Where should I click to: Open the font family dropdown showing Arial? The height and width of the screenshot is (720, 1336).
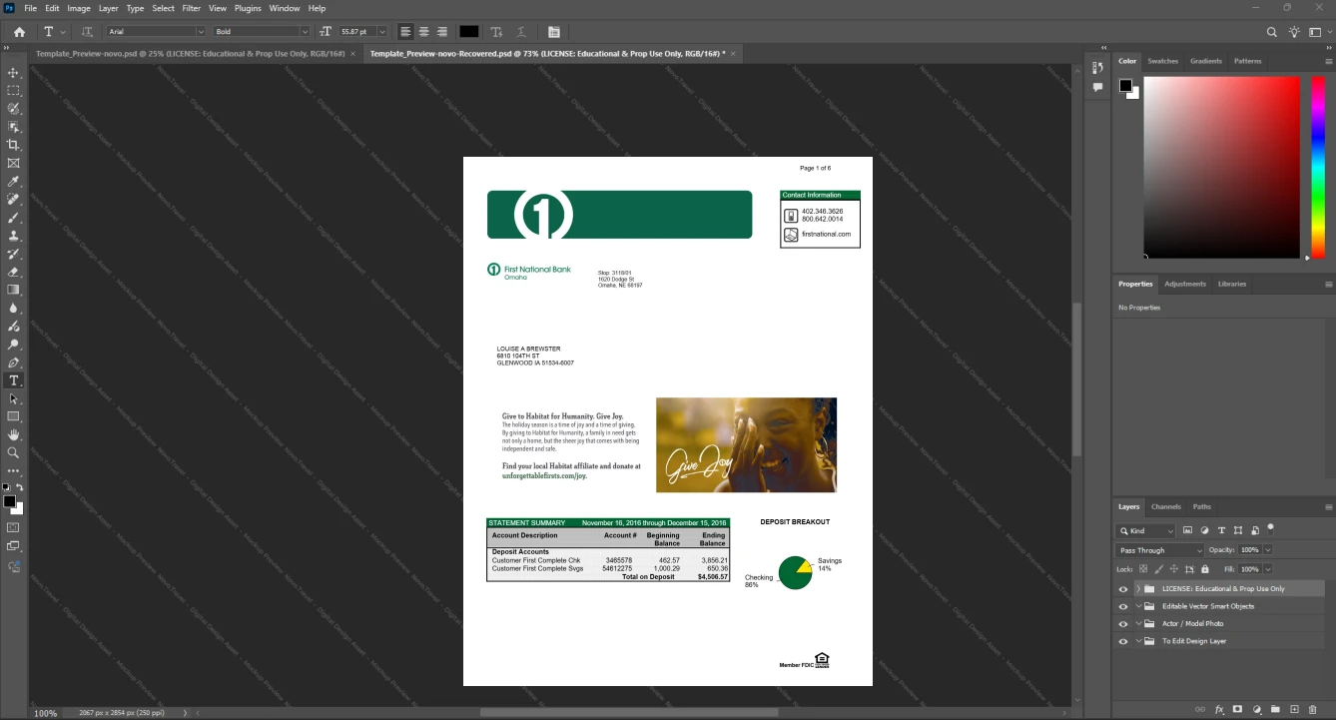[156, 32]
